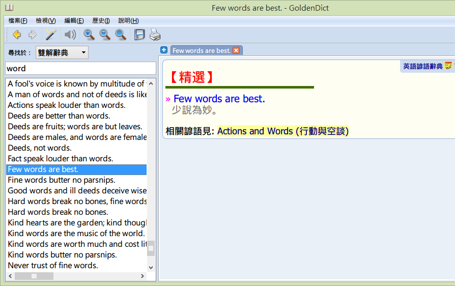Select 'Fine words butter no parsnips.'
The width and height of the screenshot is (455, 286).
tap(76, 180)
